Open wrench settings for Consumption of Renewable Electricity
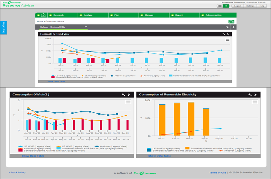The image size is (271, 179). (250, 95)
